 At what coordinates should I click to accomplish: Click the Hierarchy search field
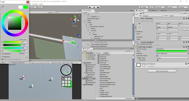tap(114, 12)
